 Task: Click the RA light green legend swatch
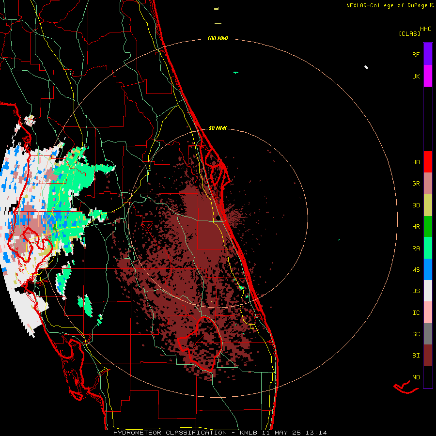428,248
